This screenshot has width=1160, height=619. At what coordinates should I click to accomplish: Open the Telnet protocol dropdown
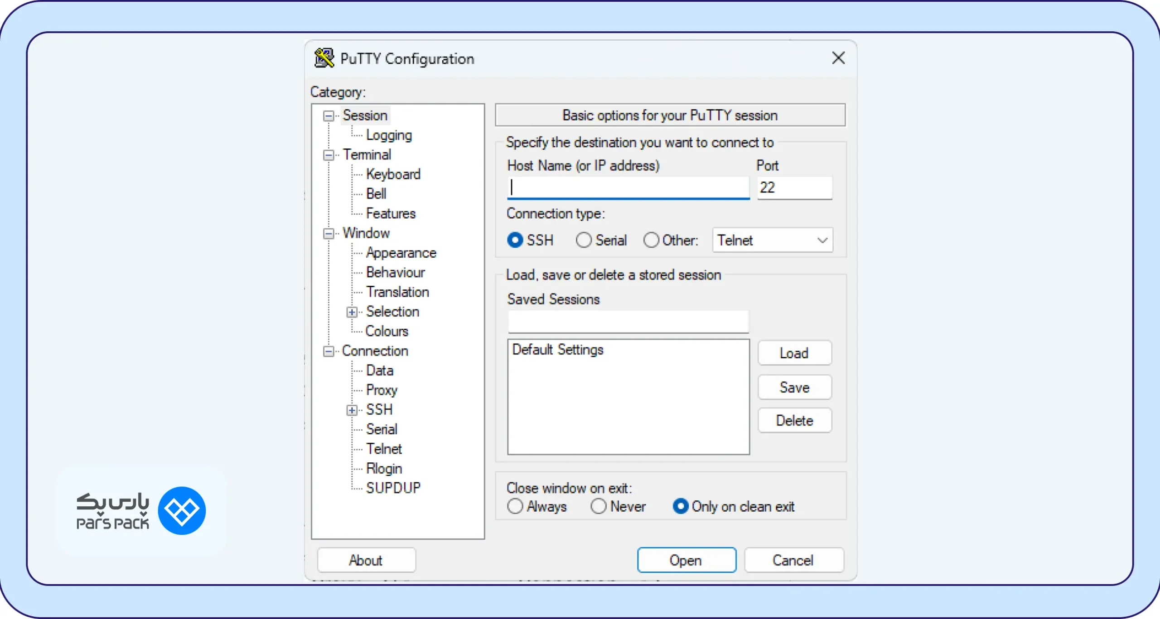click(773, 240)
